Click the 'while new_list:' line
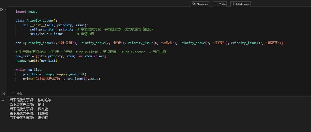This screenshot has height=132, width=311. click(x=29, y=70)
